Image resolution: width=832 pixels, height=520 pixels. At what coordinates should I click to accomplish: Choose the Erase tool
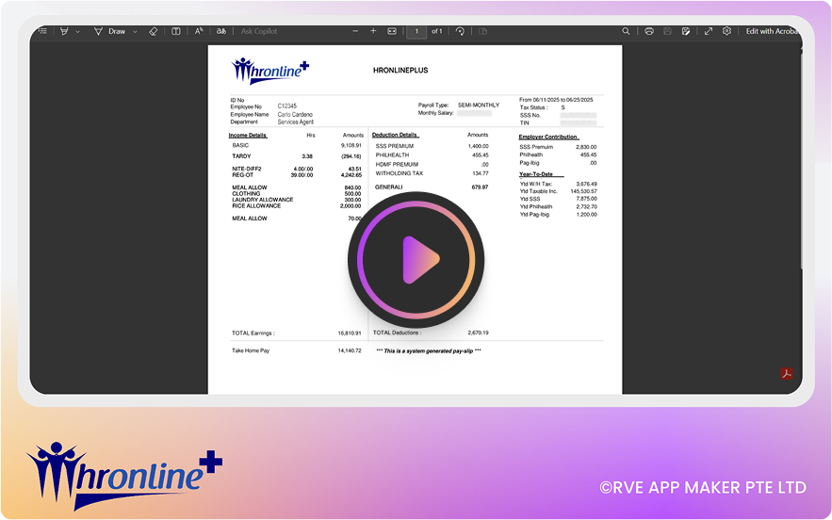153,31
